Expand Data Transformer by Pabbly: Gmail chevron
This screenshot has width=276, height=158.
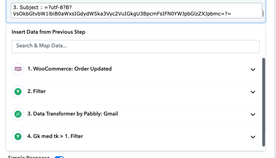point(253,114)
